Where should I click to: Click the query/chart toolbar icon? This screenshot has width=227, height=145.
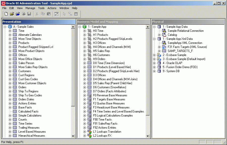[56, 14]
